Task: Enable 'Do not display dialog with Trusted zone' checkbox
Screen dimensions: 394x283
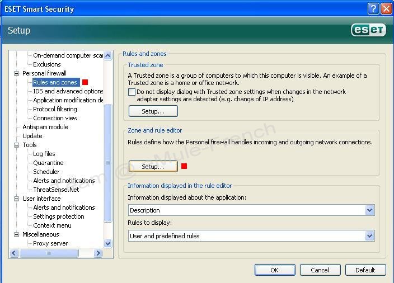Action: click(132, 92)
